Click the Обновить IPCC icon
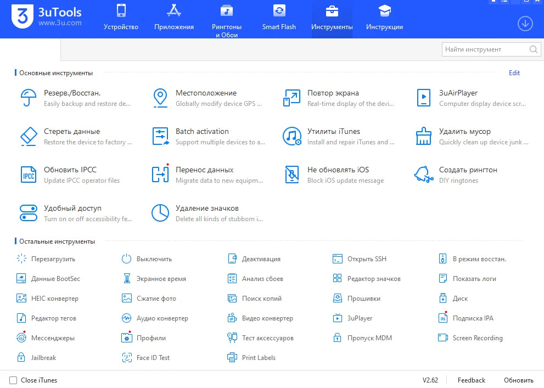This screenshot has height=388, width=544. [x=28, y=175]
